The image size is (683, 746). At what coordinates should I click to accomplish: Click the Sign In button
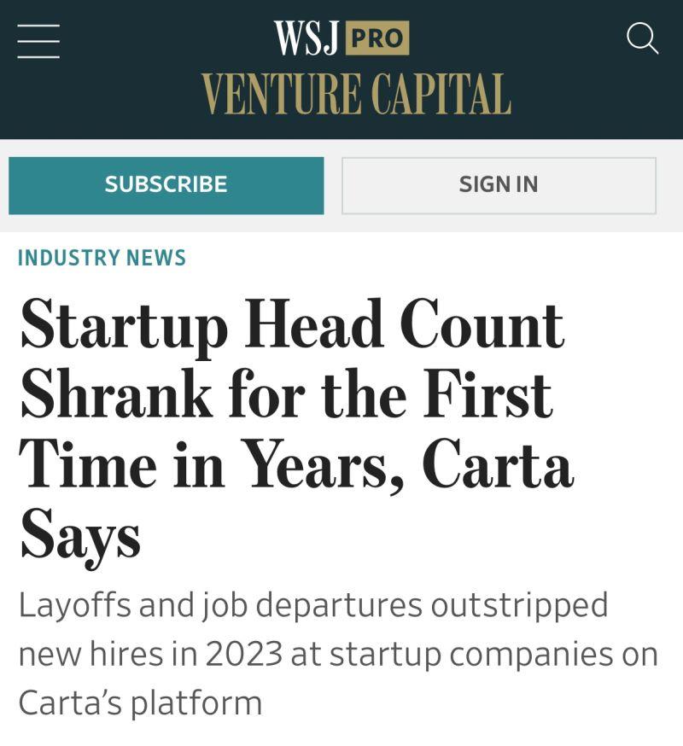[x=499, y=185]
